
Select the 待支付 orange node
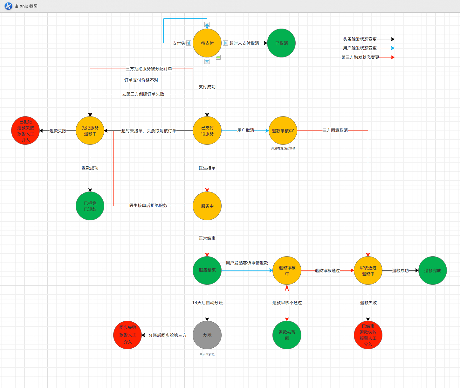point(207,43)
